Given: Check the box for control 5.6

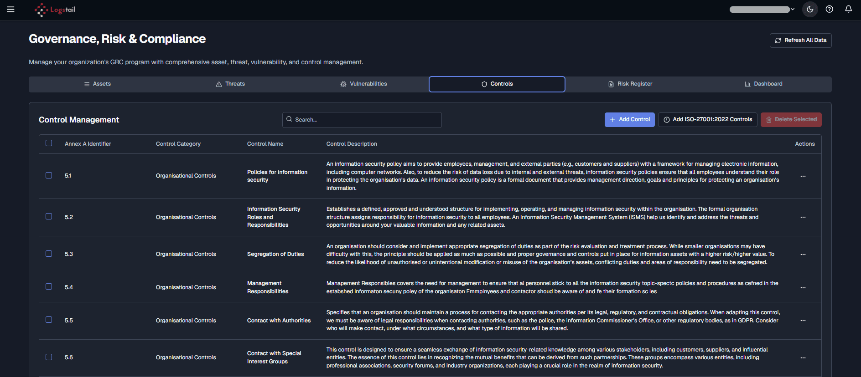Looking at the screenshot, I should pos(49,357).
